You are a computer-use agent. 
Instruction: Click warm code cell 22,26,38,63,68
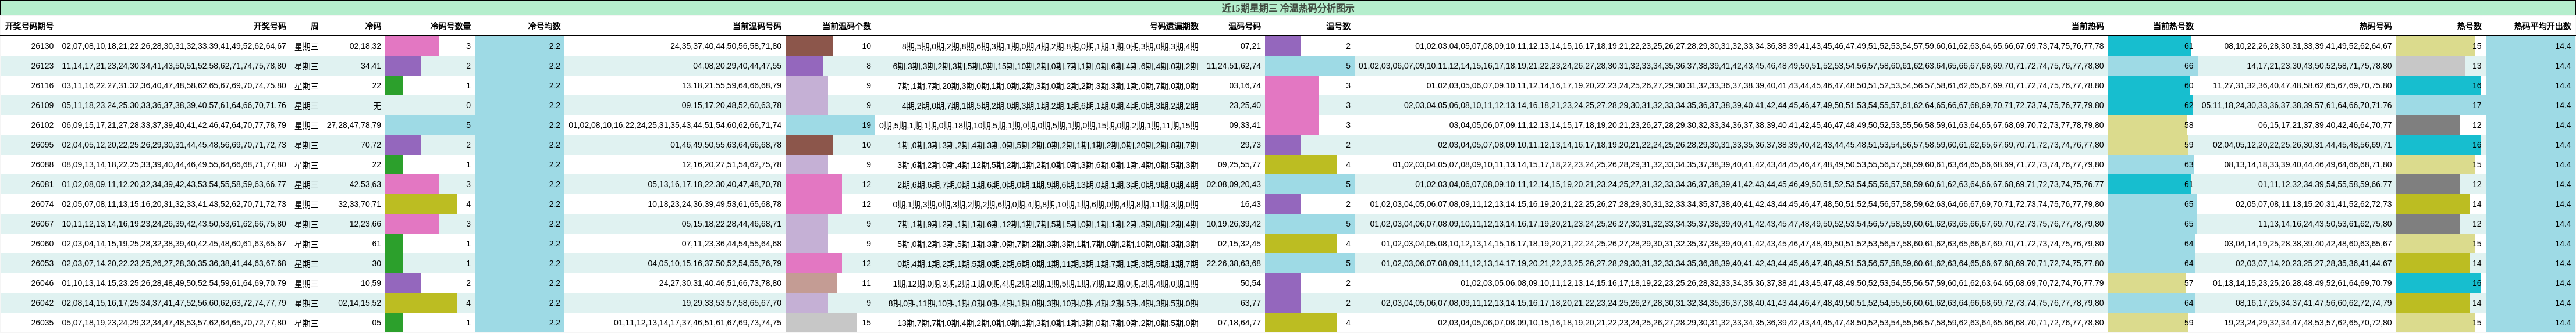point(1234,264)
